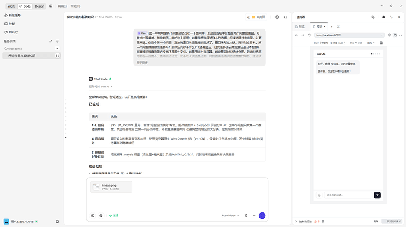The image size is (406, 227).
Task: Create a new task via 新建任务
Action: point(12,15)
